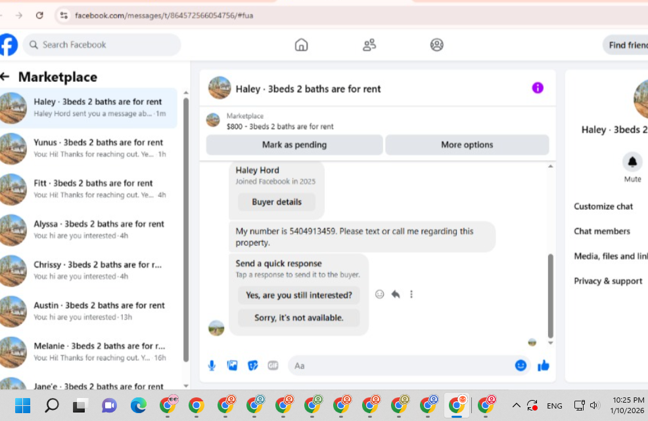Viewport: 648px width, 421px height.
Task: Open Buyer details
Action: click(277, 202)
